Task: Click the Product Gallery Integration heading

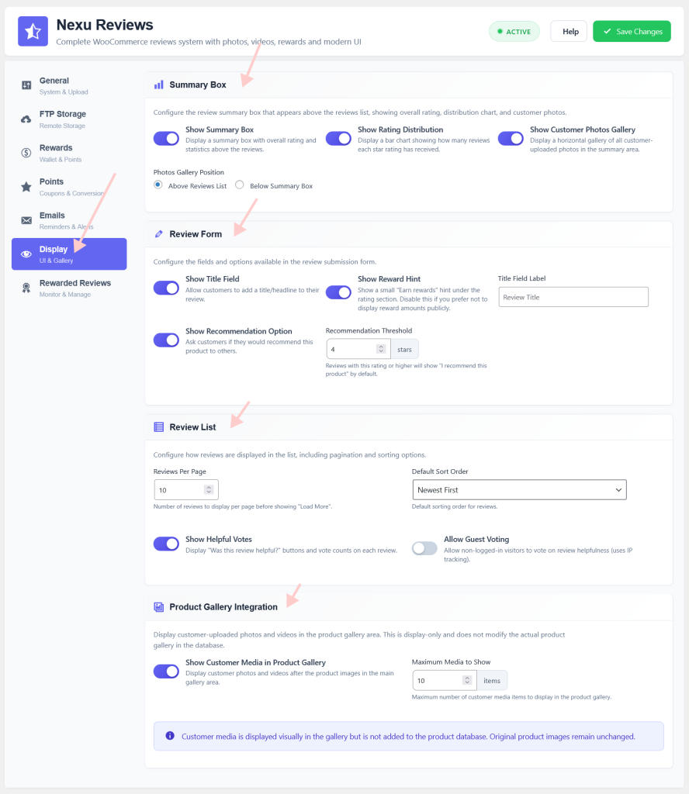Action: (223, 606)
